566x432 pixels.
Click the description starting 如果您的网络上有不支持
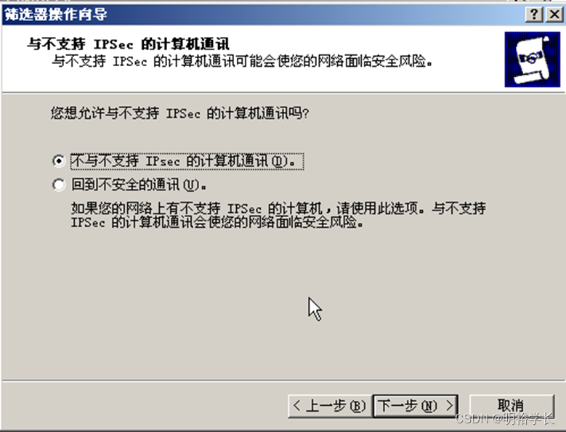278,216
